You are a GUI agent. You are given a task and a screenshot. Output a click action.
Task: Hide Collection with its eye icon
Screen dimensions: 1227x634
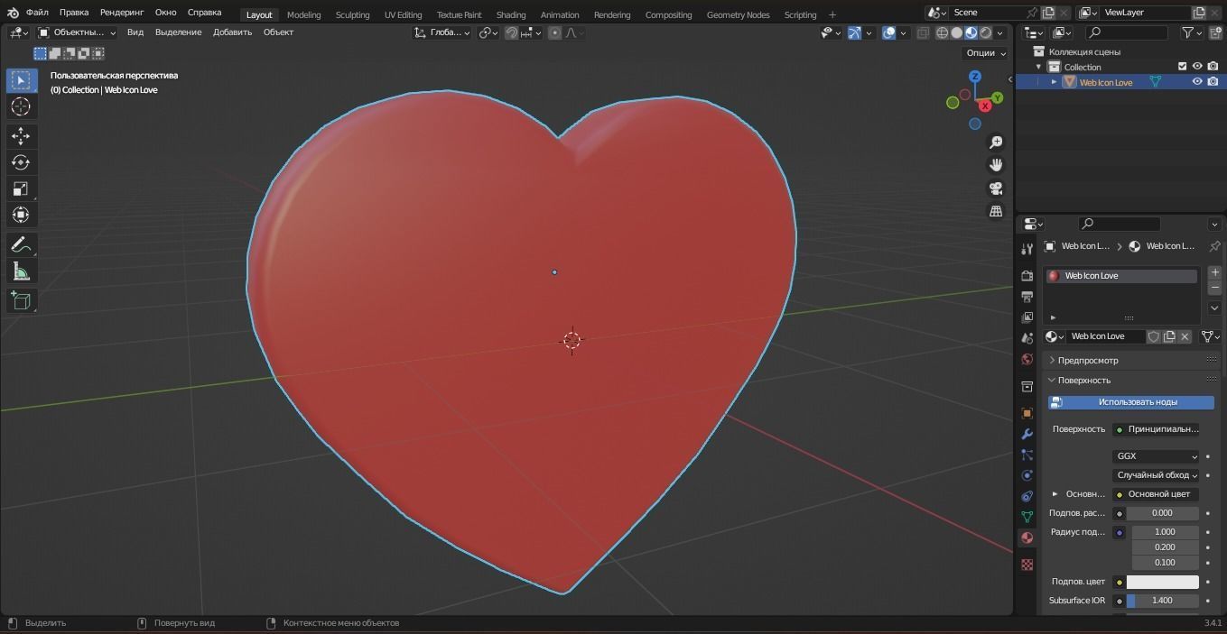pos(1197,67)
